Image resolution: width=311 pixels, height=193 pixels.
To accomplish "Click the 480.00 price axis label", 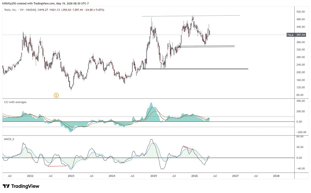I will (300, 19).
